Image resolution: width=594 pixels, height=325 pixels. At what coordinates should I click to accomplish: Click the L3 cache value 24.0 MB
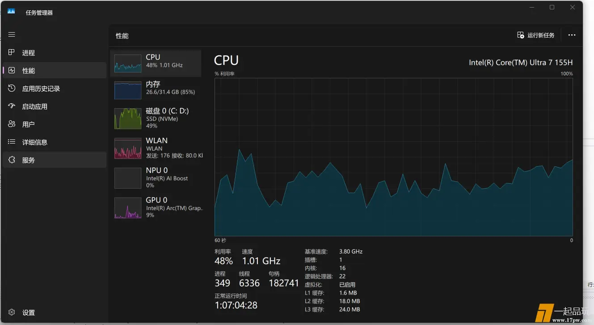pos(350,309)
